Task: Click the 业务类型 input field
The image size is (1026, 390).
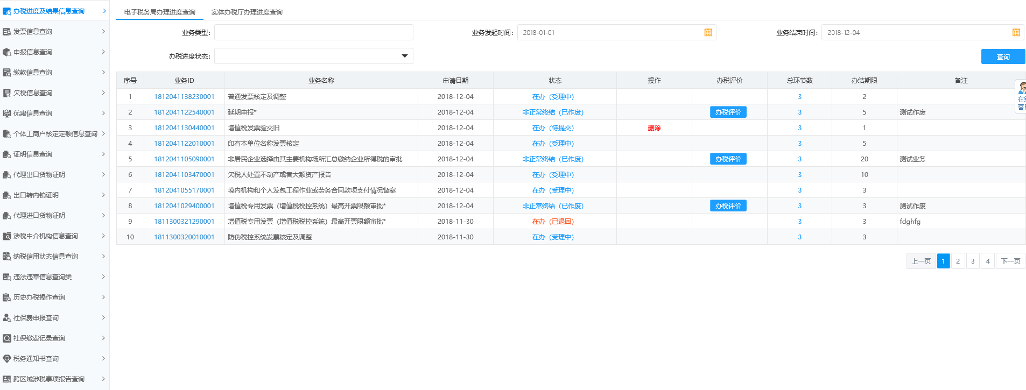Action: 313,32
